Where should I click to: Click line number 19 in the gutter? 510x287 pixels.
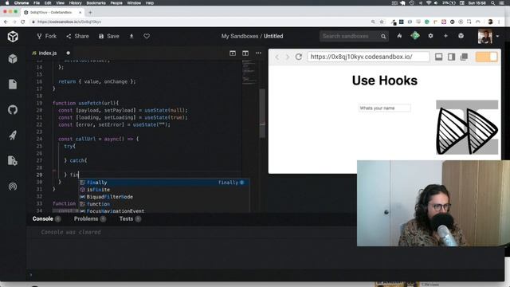pyautogui.click(x=39, y=103)
